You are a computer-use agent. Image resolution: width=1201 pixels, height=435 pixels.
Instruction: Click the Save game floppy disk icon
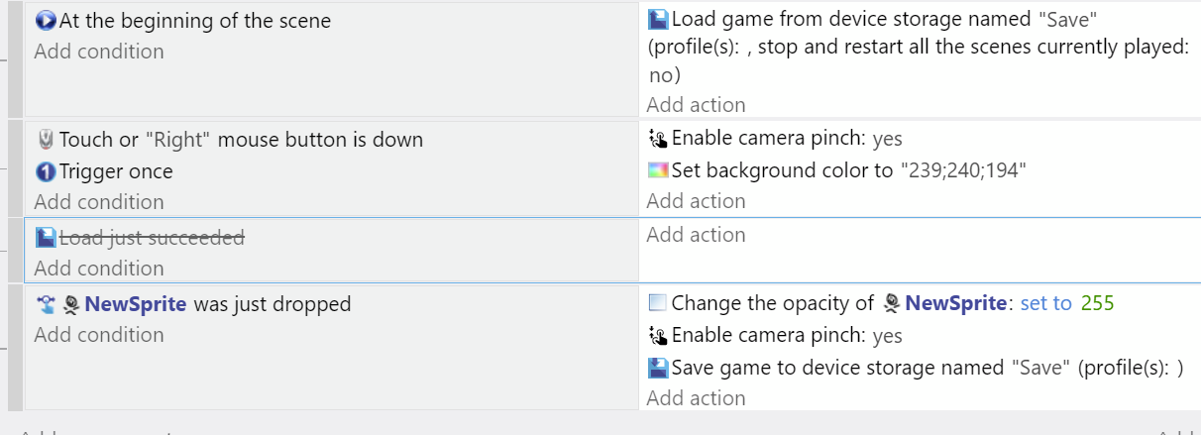(x=658, y=368)
